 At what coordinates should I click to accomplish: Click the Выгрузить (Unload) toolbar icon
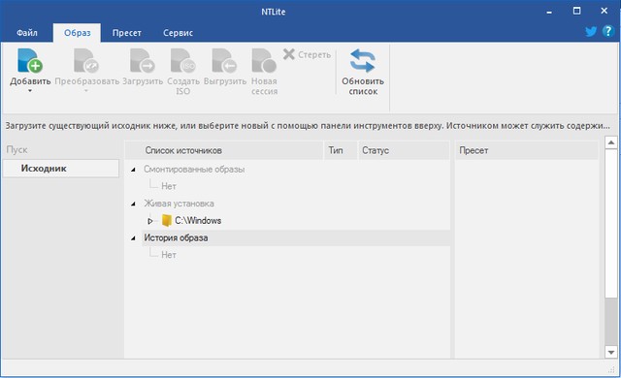click(224, 61)
